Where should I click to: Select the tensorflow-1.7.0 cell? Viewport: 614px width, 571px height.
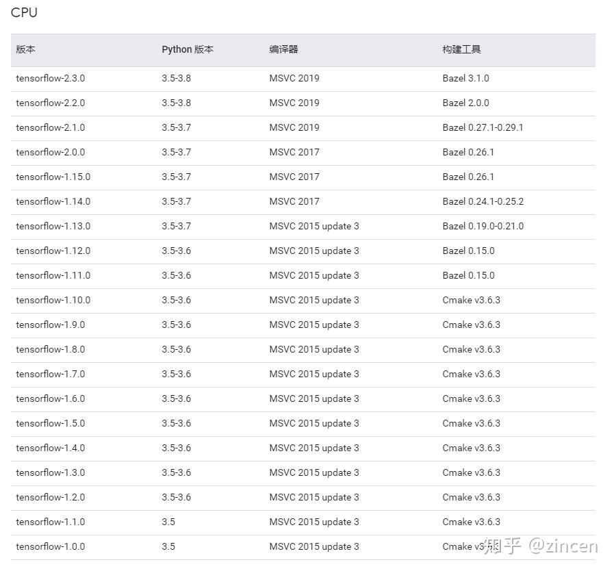coord(51,375)
